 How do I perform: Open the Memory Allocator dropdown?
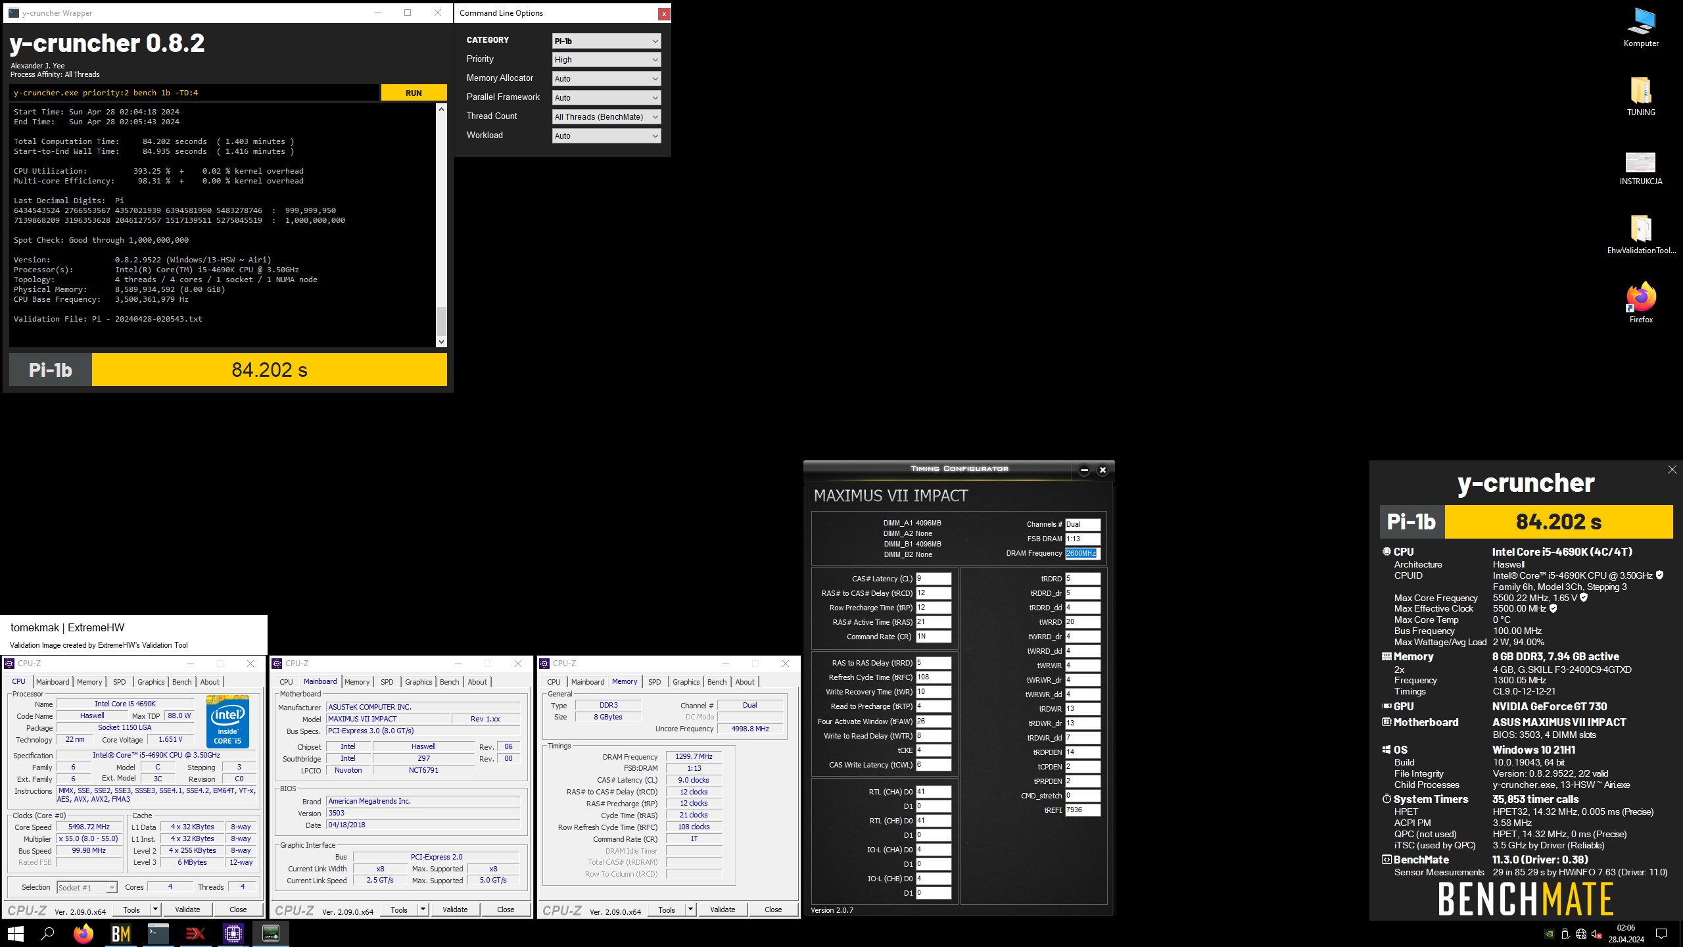[605, 78]
